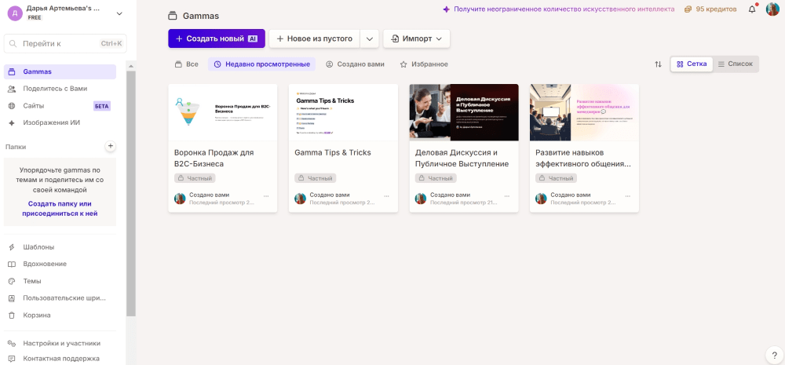Open Сайты in the sidebar

coord(60,106)
